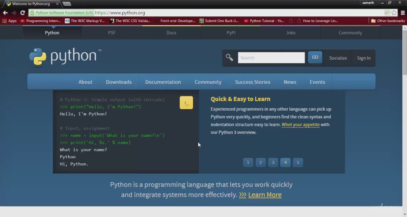
Task: Click the address bar URL
Action: pyautogui.click(x=120, y=13)
